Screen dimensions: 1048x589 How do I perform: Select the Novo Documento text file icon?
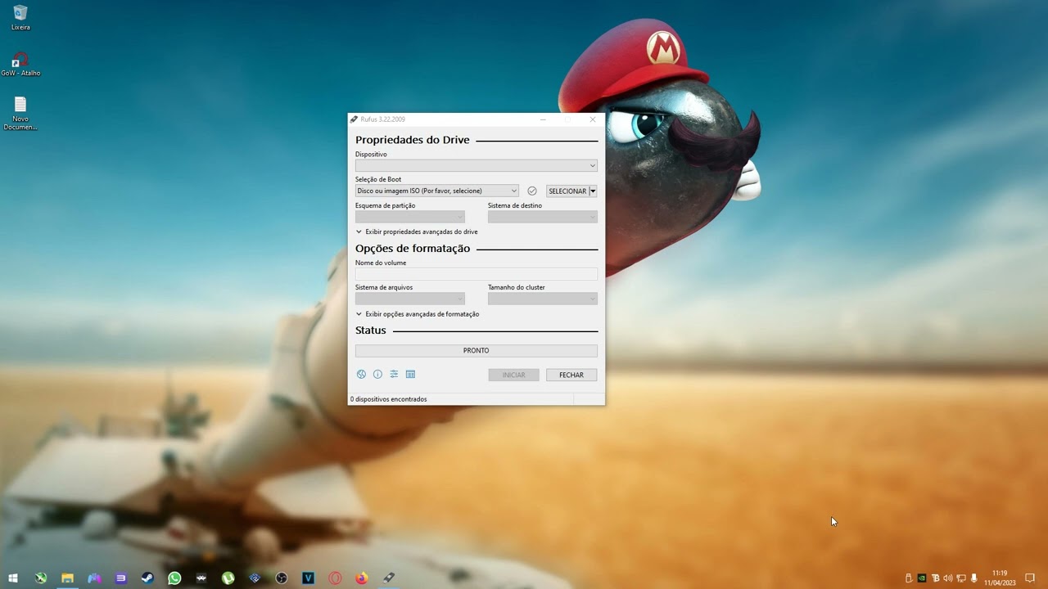[x=20, y=113]
